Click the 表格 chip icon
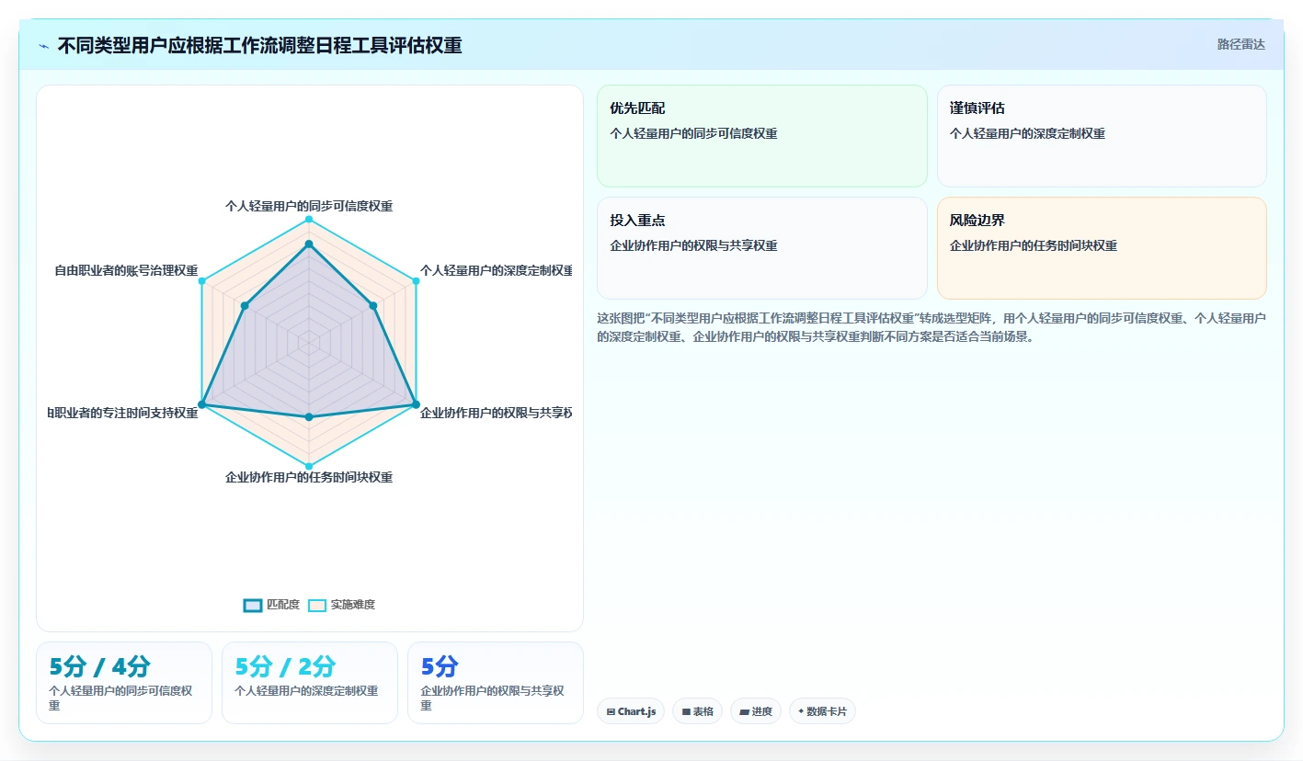Viewport: 1303px width, 761px height. click(686, 712)
